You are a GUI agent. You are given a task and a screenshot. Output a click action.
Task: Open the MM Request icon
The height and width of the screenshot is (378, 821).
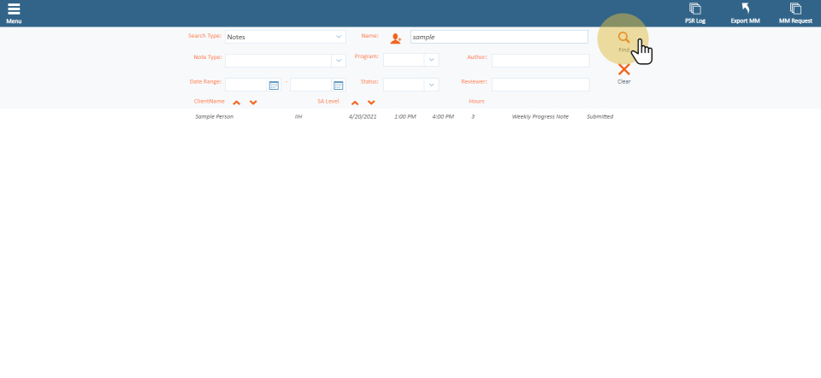coord(795,9)
